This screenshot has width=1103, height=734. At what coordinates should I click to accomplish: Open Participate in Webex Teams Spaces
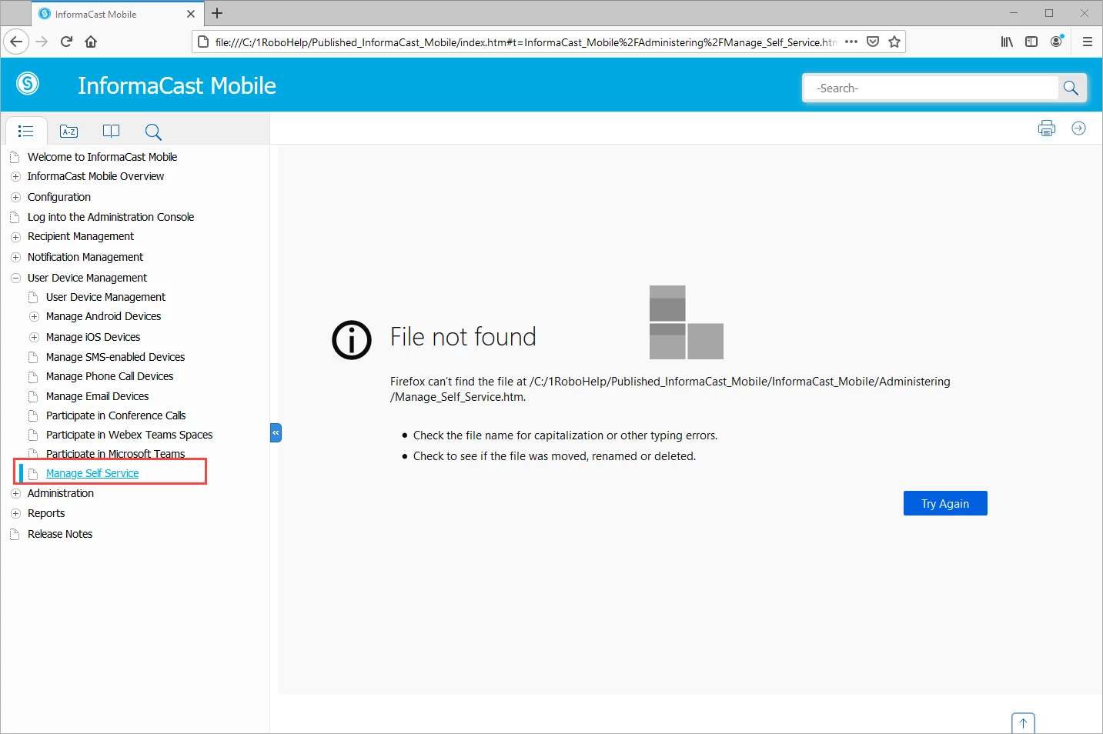pyautogui.click(x=129, y=435)
